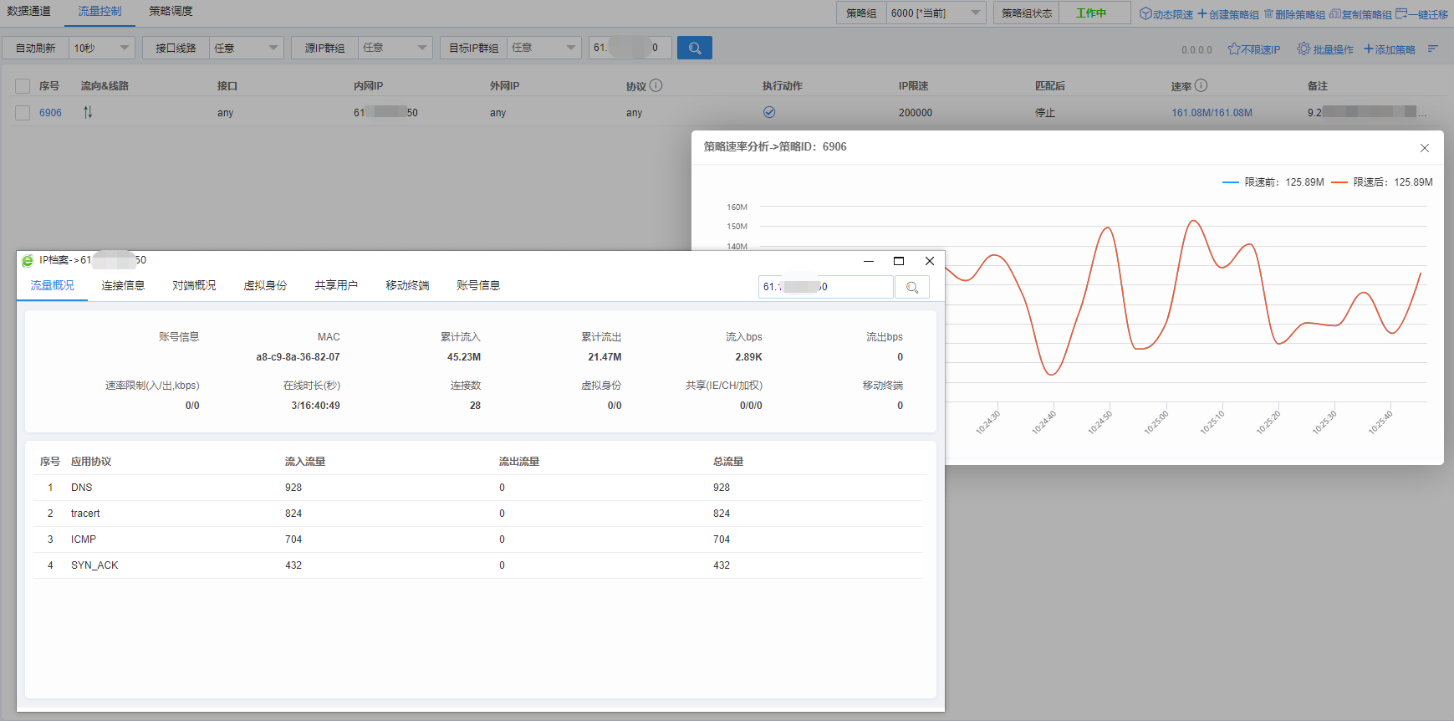Toggle the 限速前 blue legend line
The height and width of the screenshot is (721, 1454).
(1230, 182)
